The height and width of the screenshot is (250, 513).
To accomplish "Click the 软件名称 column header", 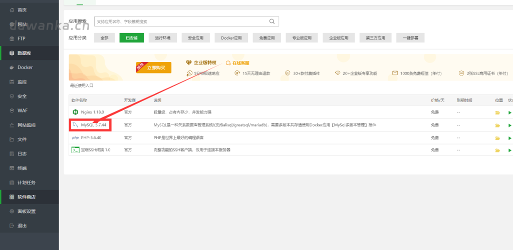I will point(79,100).
